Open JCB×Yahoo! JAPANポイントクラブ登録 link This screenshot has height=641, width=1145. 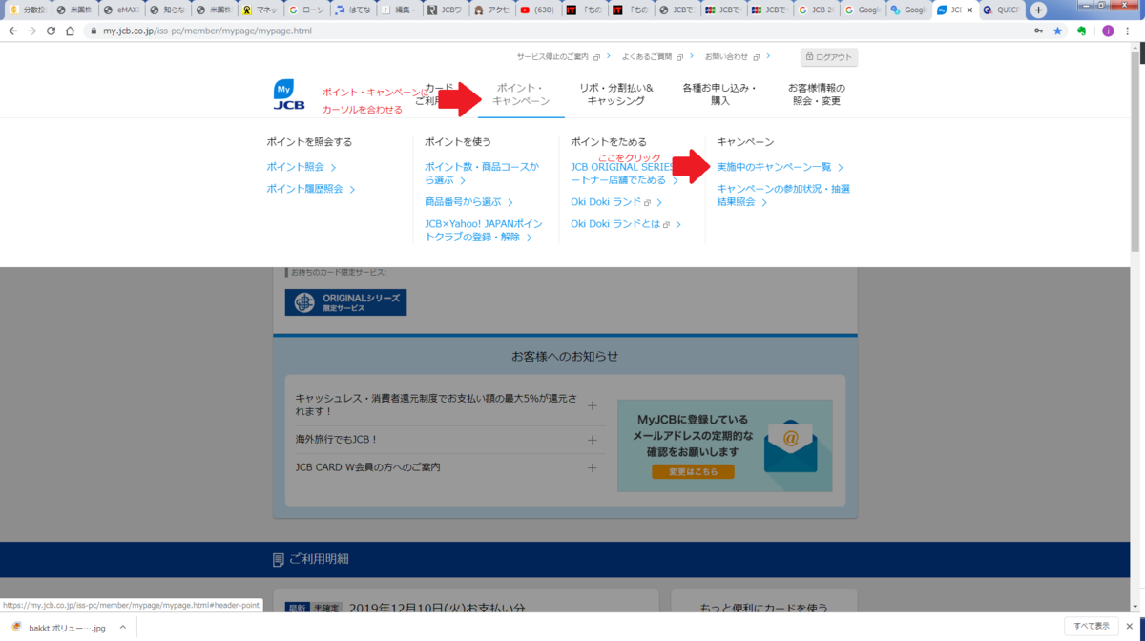tap(484, 230)
